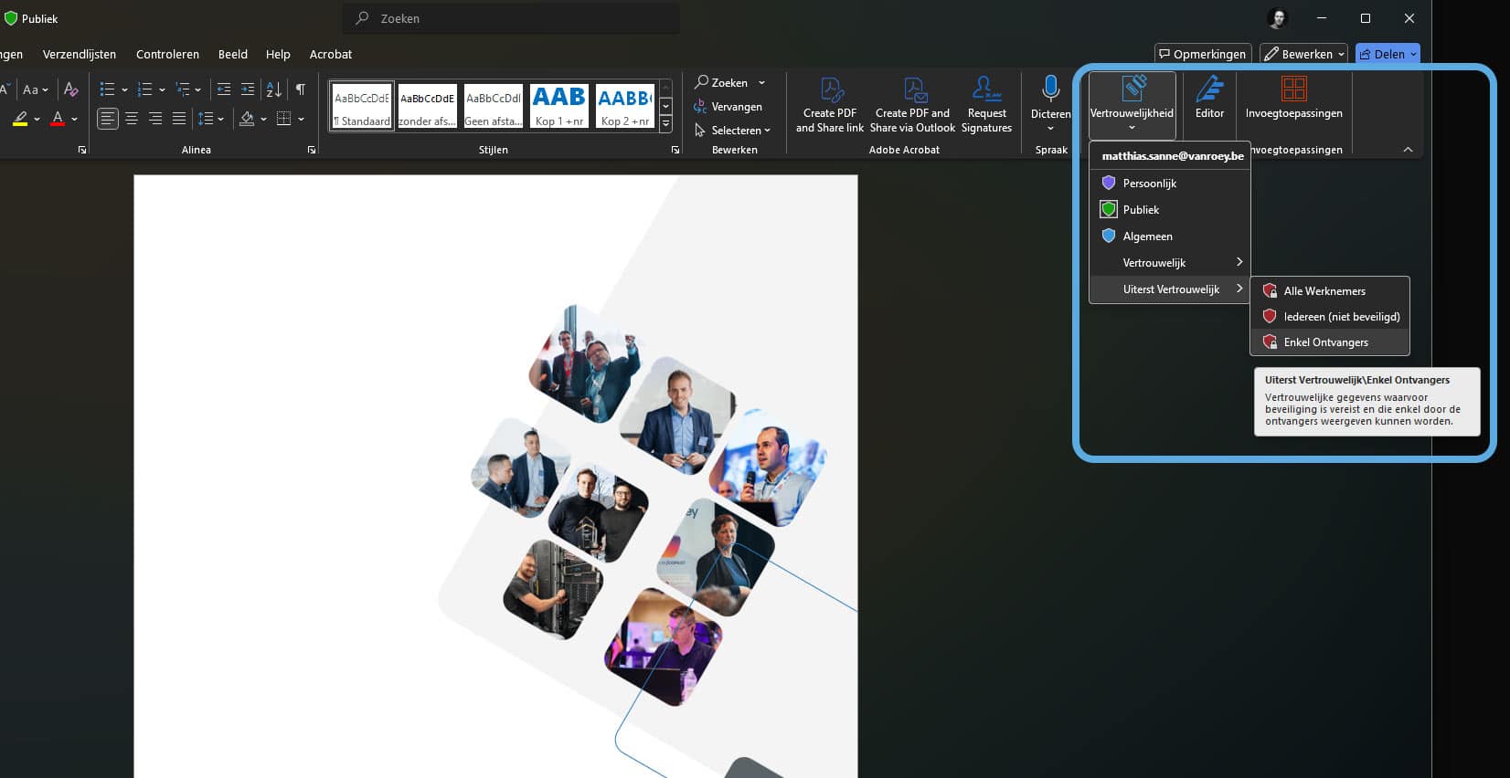
Task: Collapse the ribbon with chevron
Action: point(1408,150)
